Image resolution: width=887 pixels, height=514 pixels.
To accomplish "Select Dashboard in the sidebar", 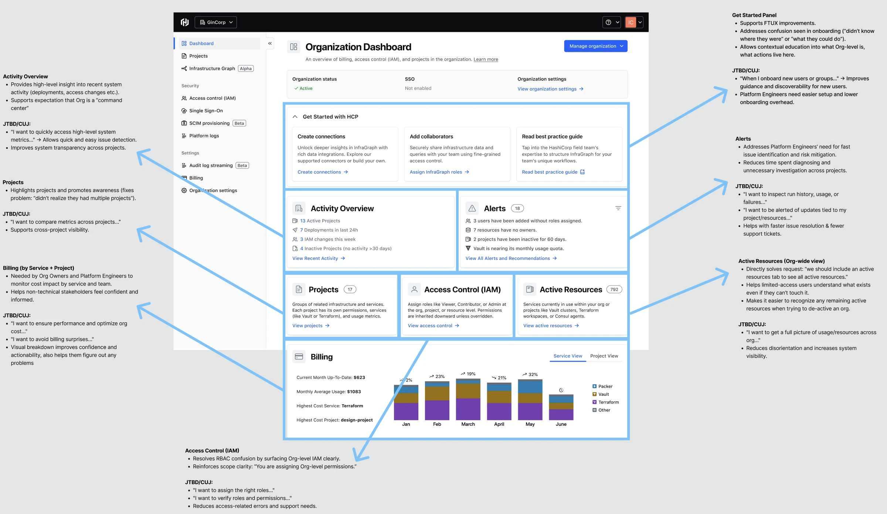I will (x=219, y=43).
